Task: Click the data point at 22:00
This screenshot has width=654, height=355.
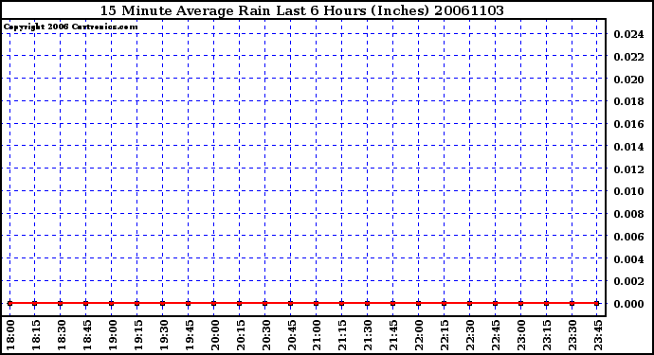Action: (418, 303)
